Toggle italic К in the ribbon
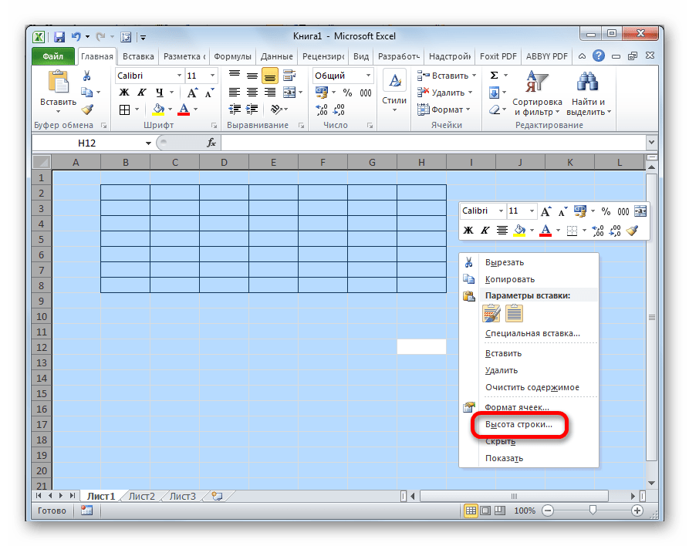This screenshot has height=546, width=689. click(141, 93)
